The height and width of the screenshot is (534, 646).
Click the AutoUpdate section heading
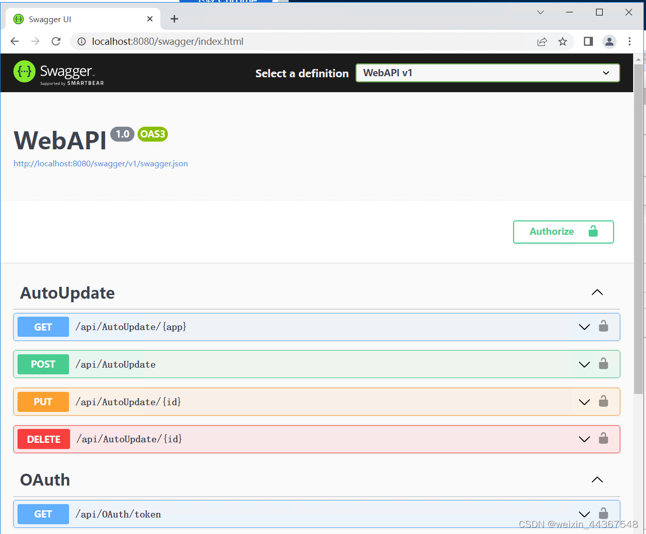(x=67, y=293)
